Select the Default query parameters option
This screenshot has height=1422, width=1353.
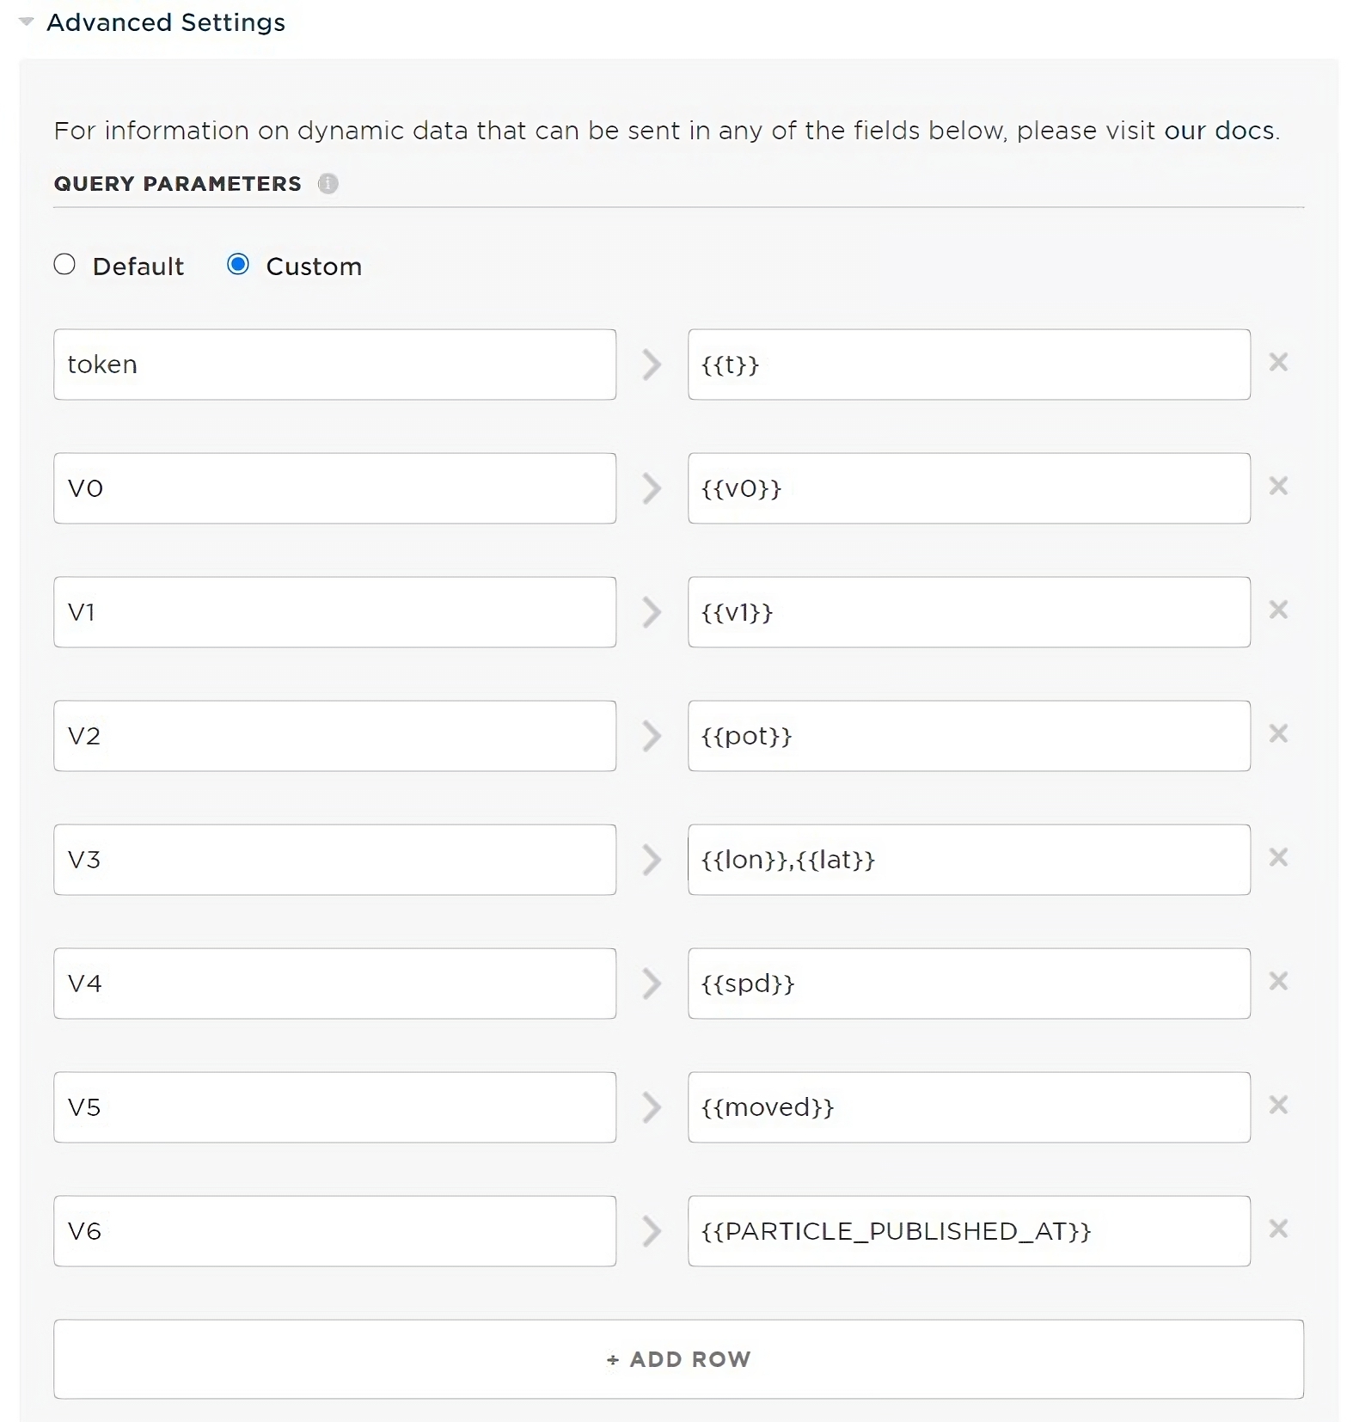[x=65, y=265]
